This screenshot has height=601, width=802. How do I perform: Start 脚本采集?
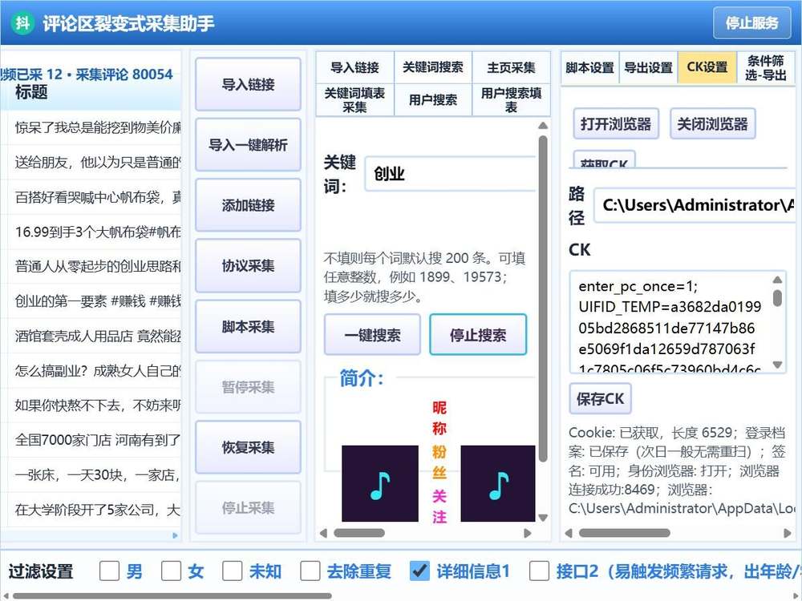click(x=248, y=327)
